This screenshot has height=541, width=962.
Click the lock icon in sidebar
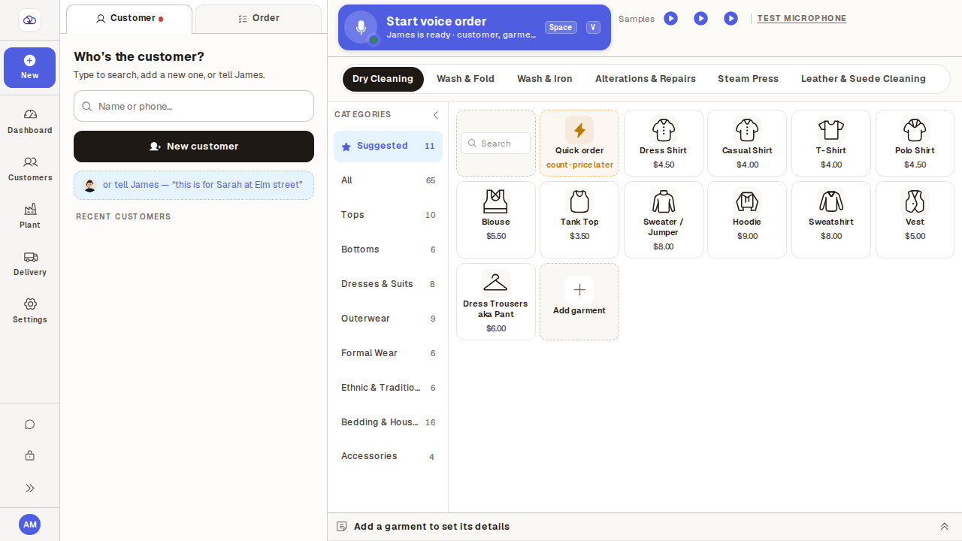point(30,455)
